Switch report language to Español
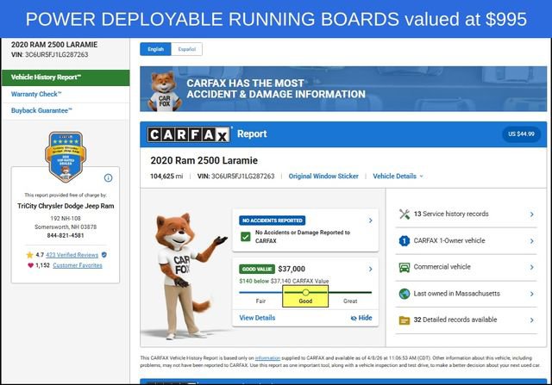The width and height of the screenshot is (552, 385). 186,50
